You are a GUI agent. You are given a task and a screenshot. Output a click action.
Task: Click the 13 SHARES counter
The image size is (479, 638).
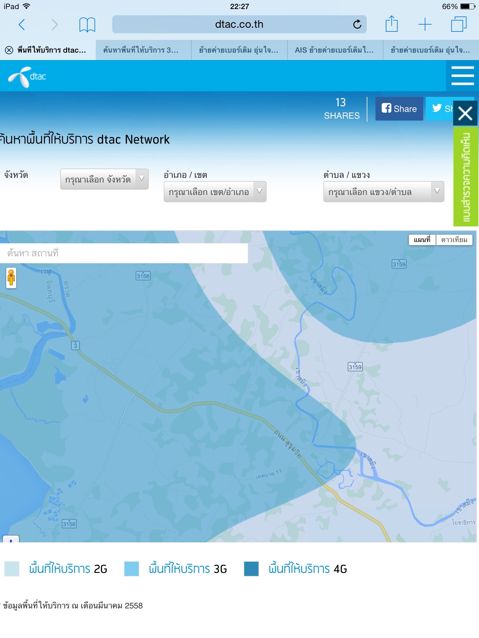coord(342,109)
